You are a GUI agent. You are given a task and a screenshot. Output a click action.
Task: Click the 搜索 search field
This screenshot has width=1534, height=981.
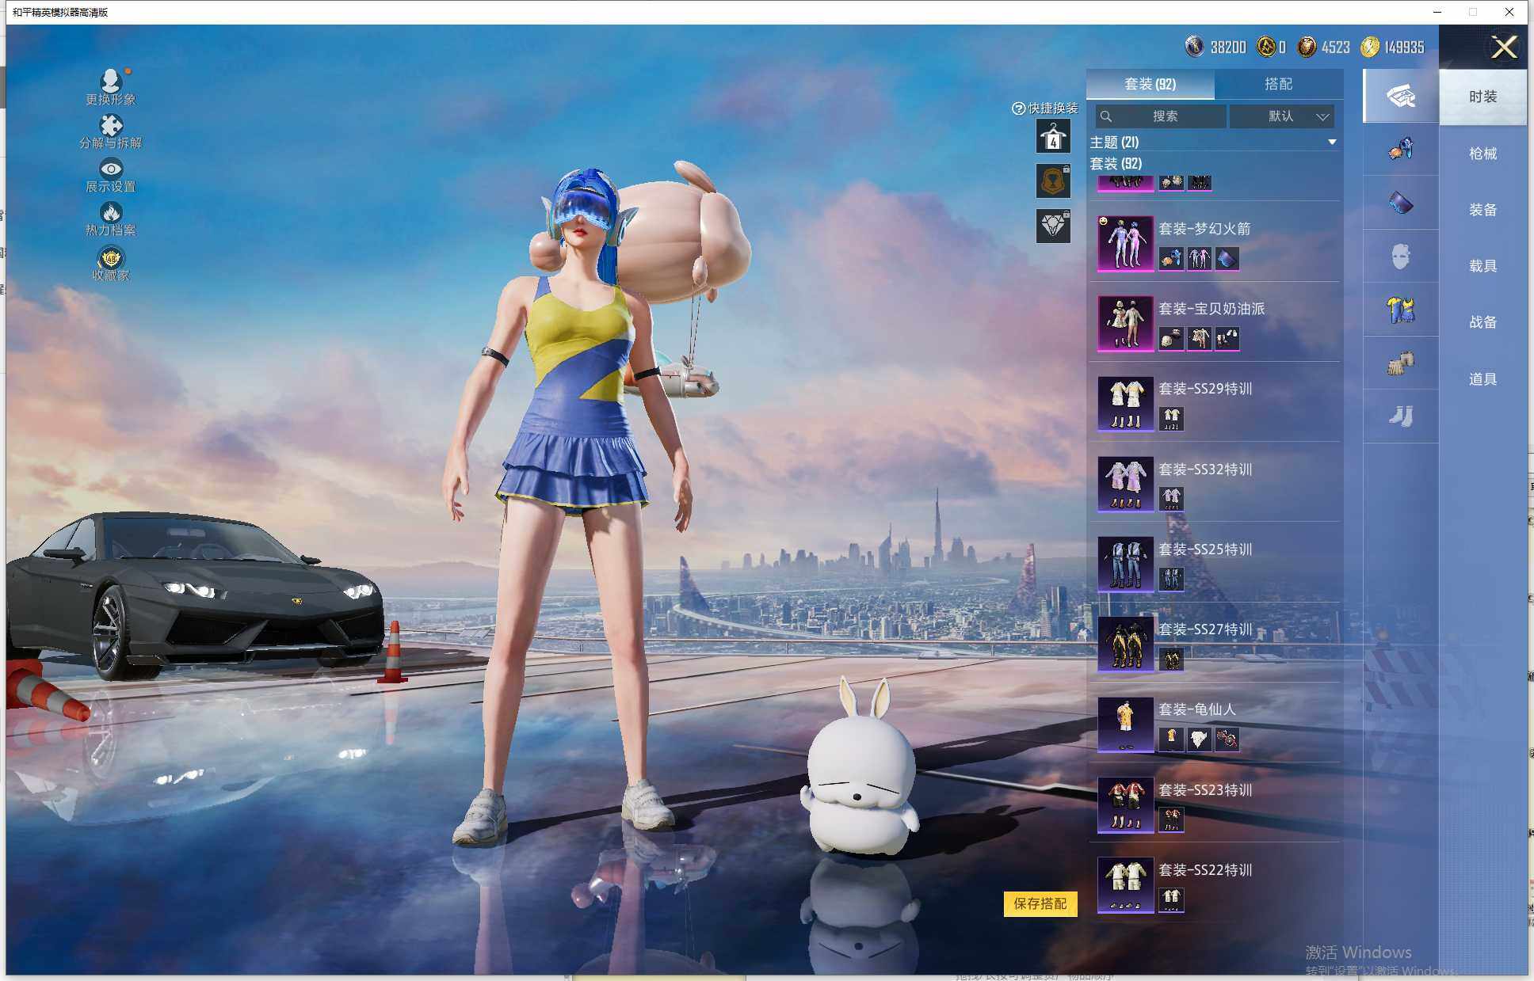click(1163, 116)
